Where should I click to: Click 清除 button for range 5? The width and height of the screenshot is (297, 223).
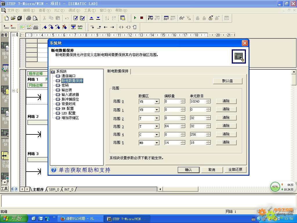click(x=226, y=142)
